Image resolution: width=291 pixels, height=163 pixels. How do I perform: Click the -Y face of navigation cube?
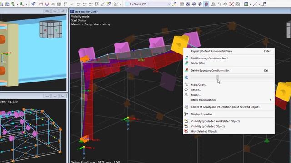tap(55, 30)
